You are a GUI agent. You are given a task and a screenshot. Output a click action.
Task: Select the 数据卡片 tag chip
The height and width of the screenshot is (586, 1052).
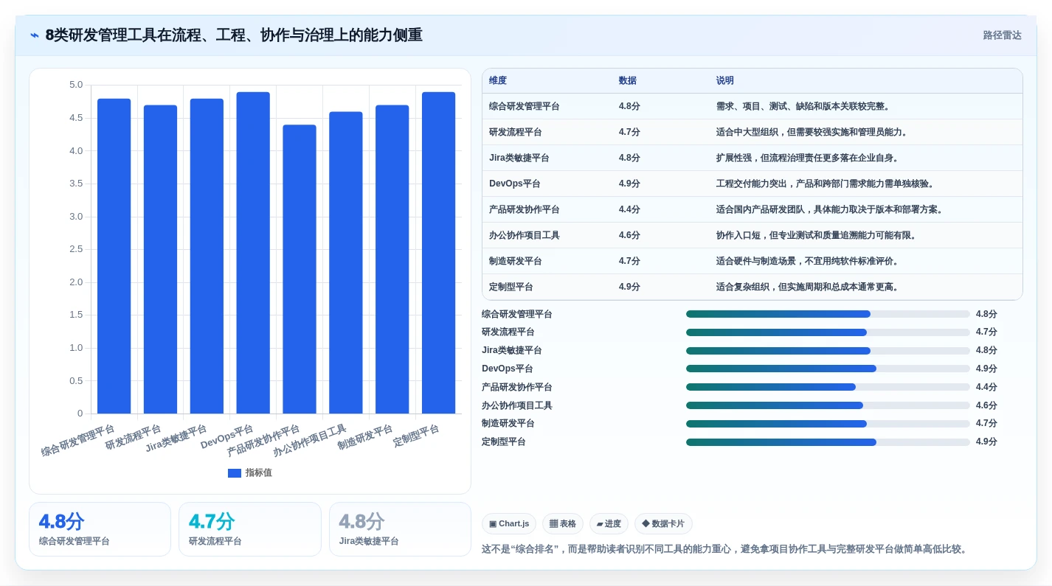663,524
